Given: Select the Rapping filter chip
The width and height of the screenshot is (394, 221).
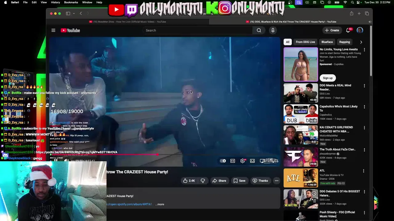Looking at the screenshot, I should [x=344, y=42].
